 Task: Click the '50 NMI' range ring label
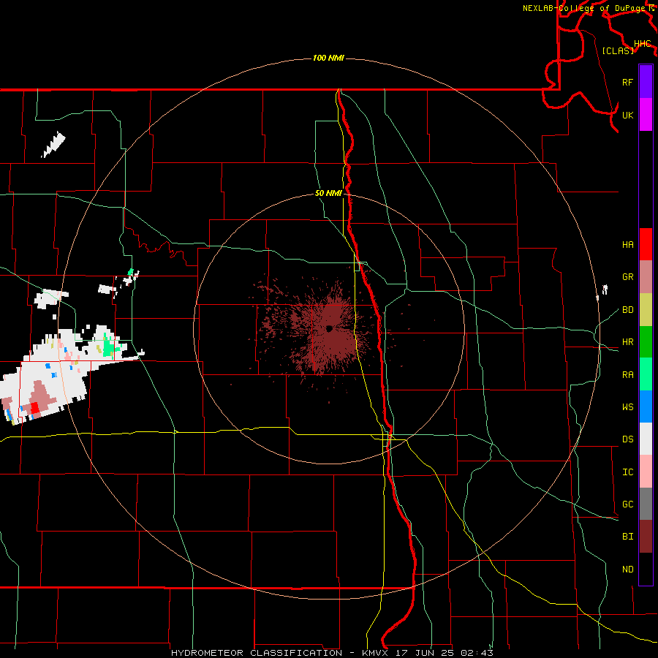coord(328,193)
